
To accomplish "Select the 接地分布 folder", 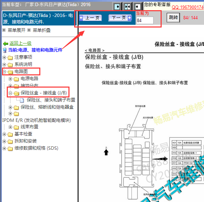I will coord(29,85).
